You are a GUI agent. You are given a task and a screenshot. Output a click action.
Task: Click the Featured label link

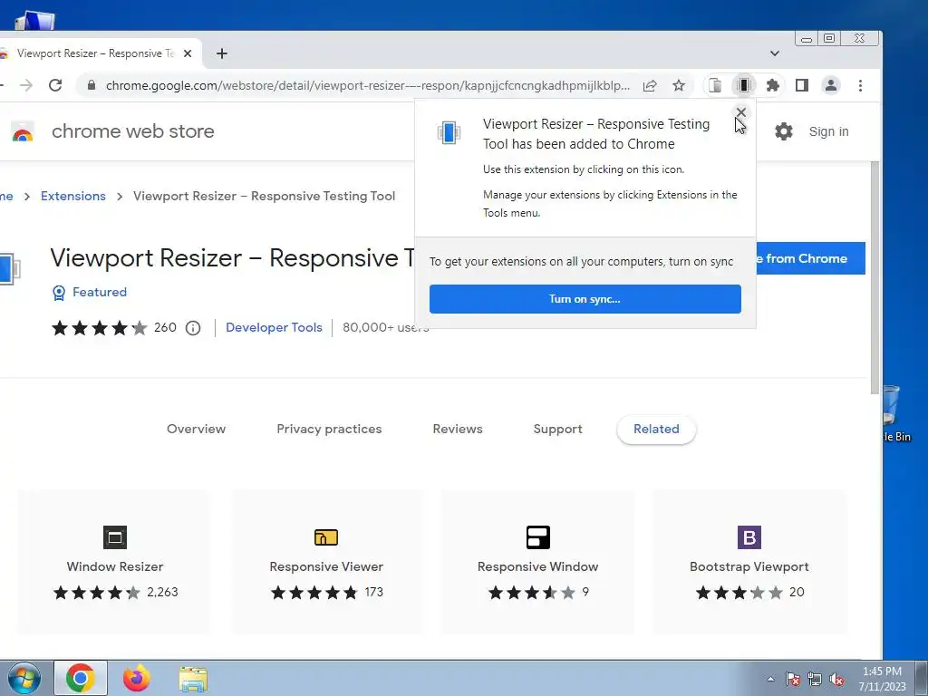(100, 293)
